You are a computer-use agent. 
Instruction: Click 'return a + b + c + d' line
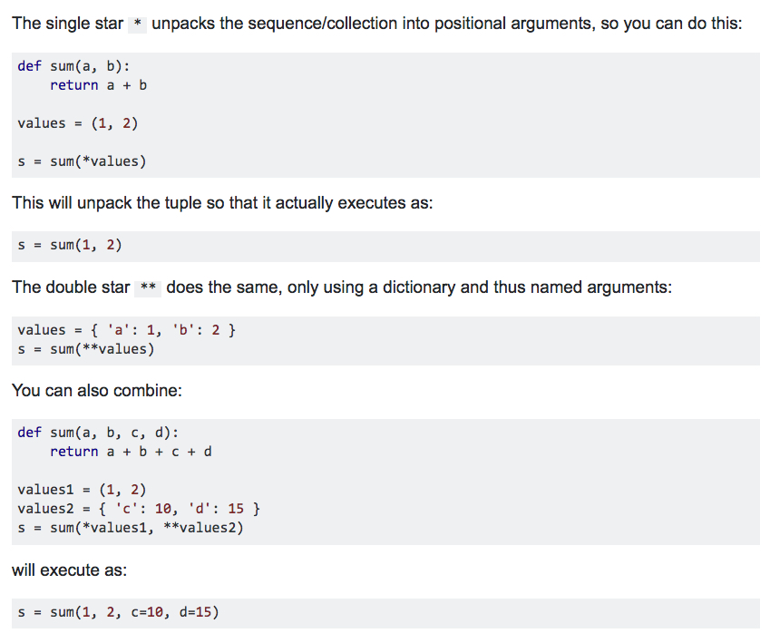pos(131,452)
